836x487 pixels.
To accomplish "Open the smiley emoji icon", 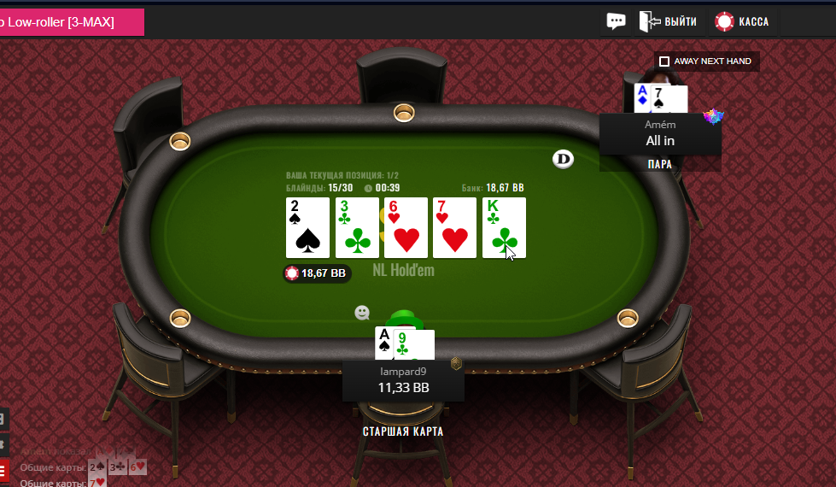I will 362,313.
